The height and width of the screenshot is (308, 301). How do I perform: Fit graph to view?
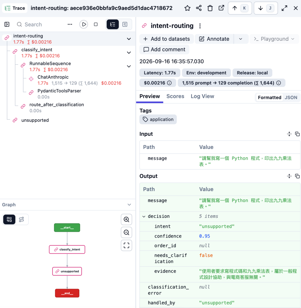(126, 245)
